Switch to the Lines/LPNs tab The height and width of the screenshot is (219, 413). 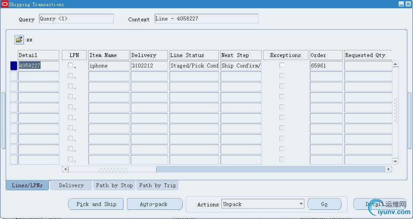27,185
